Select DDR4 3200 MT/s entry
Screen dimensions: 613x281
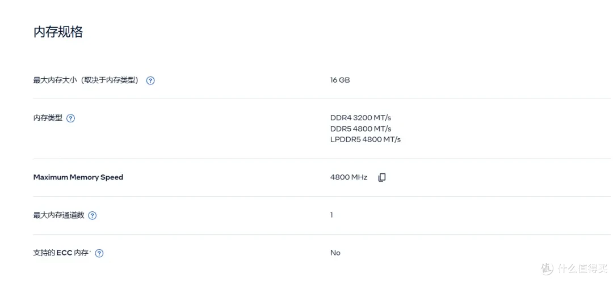(360, 117)
